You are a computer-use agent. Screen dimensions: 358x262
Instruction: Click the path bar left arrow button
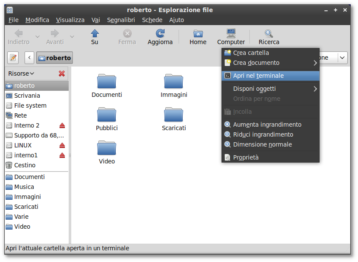click(x=29, y=58)
